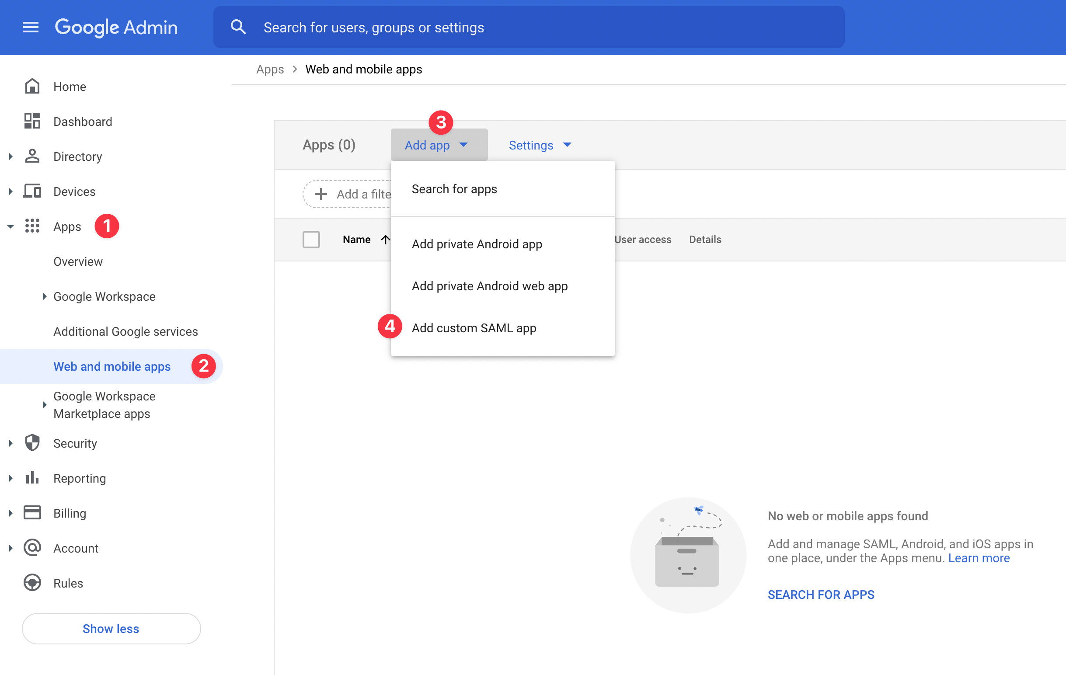Expand the Directory section arrow

click(x=10, y=156)
